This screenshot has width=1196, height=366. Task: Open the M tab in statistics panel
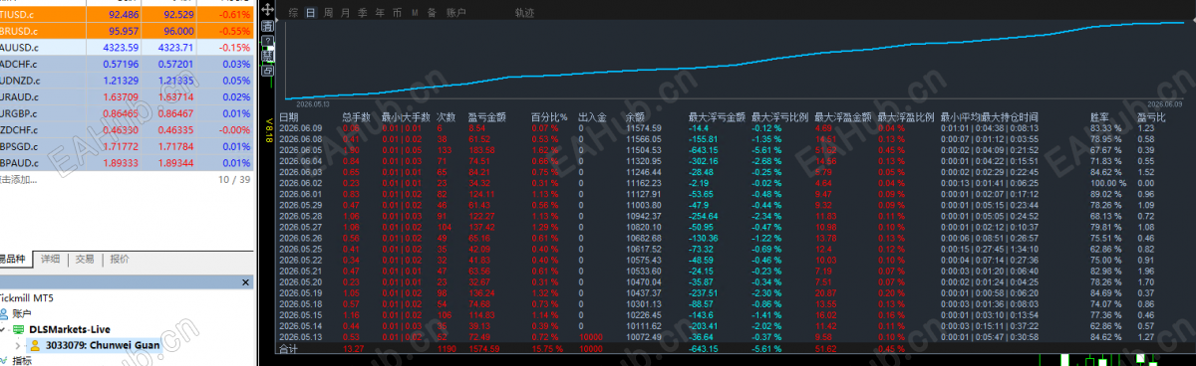click(x=415, y=13)
